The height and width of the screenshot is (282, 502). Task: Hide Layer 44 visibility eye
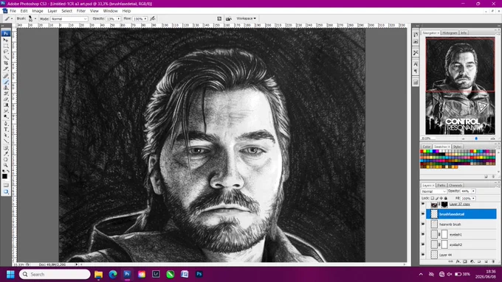[x=423, y=255]
